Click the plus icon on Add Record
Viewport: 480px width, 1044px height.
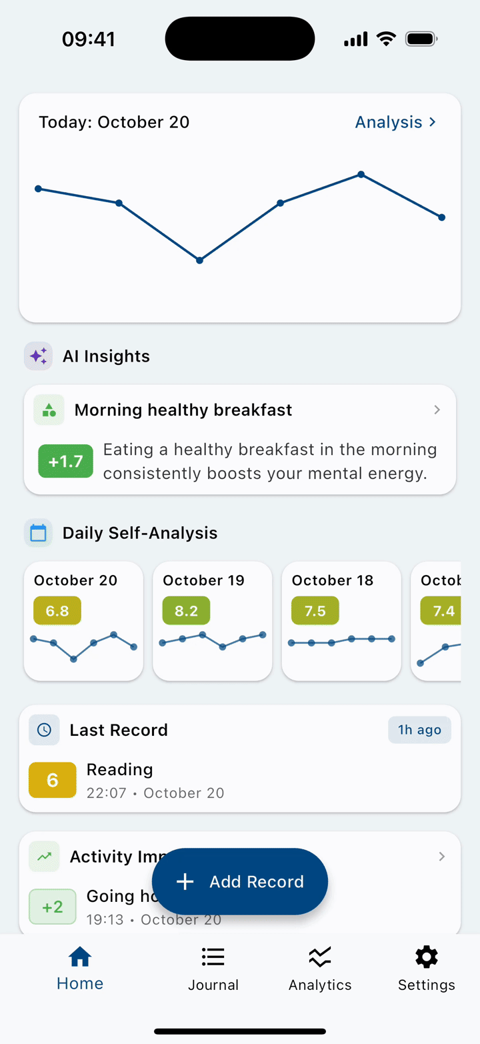tap(184, 881)
